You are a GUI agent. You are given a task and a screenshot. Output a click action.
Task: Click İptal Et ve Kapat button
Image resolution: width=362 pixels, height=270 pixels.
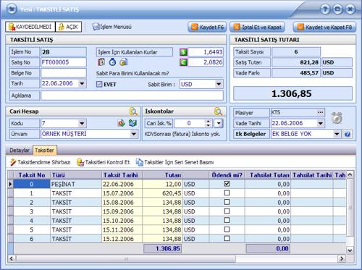(257, 27)
